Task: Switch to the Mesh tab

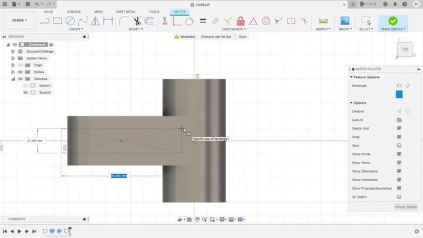Action: [98, 12]
